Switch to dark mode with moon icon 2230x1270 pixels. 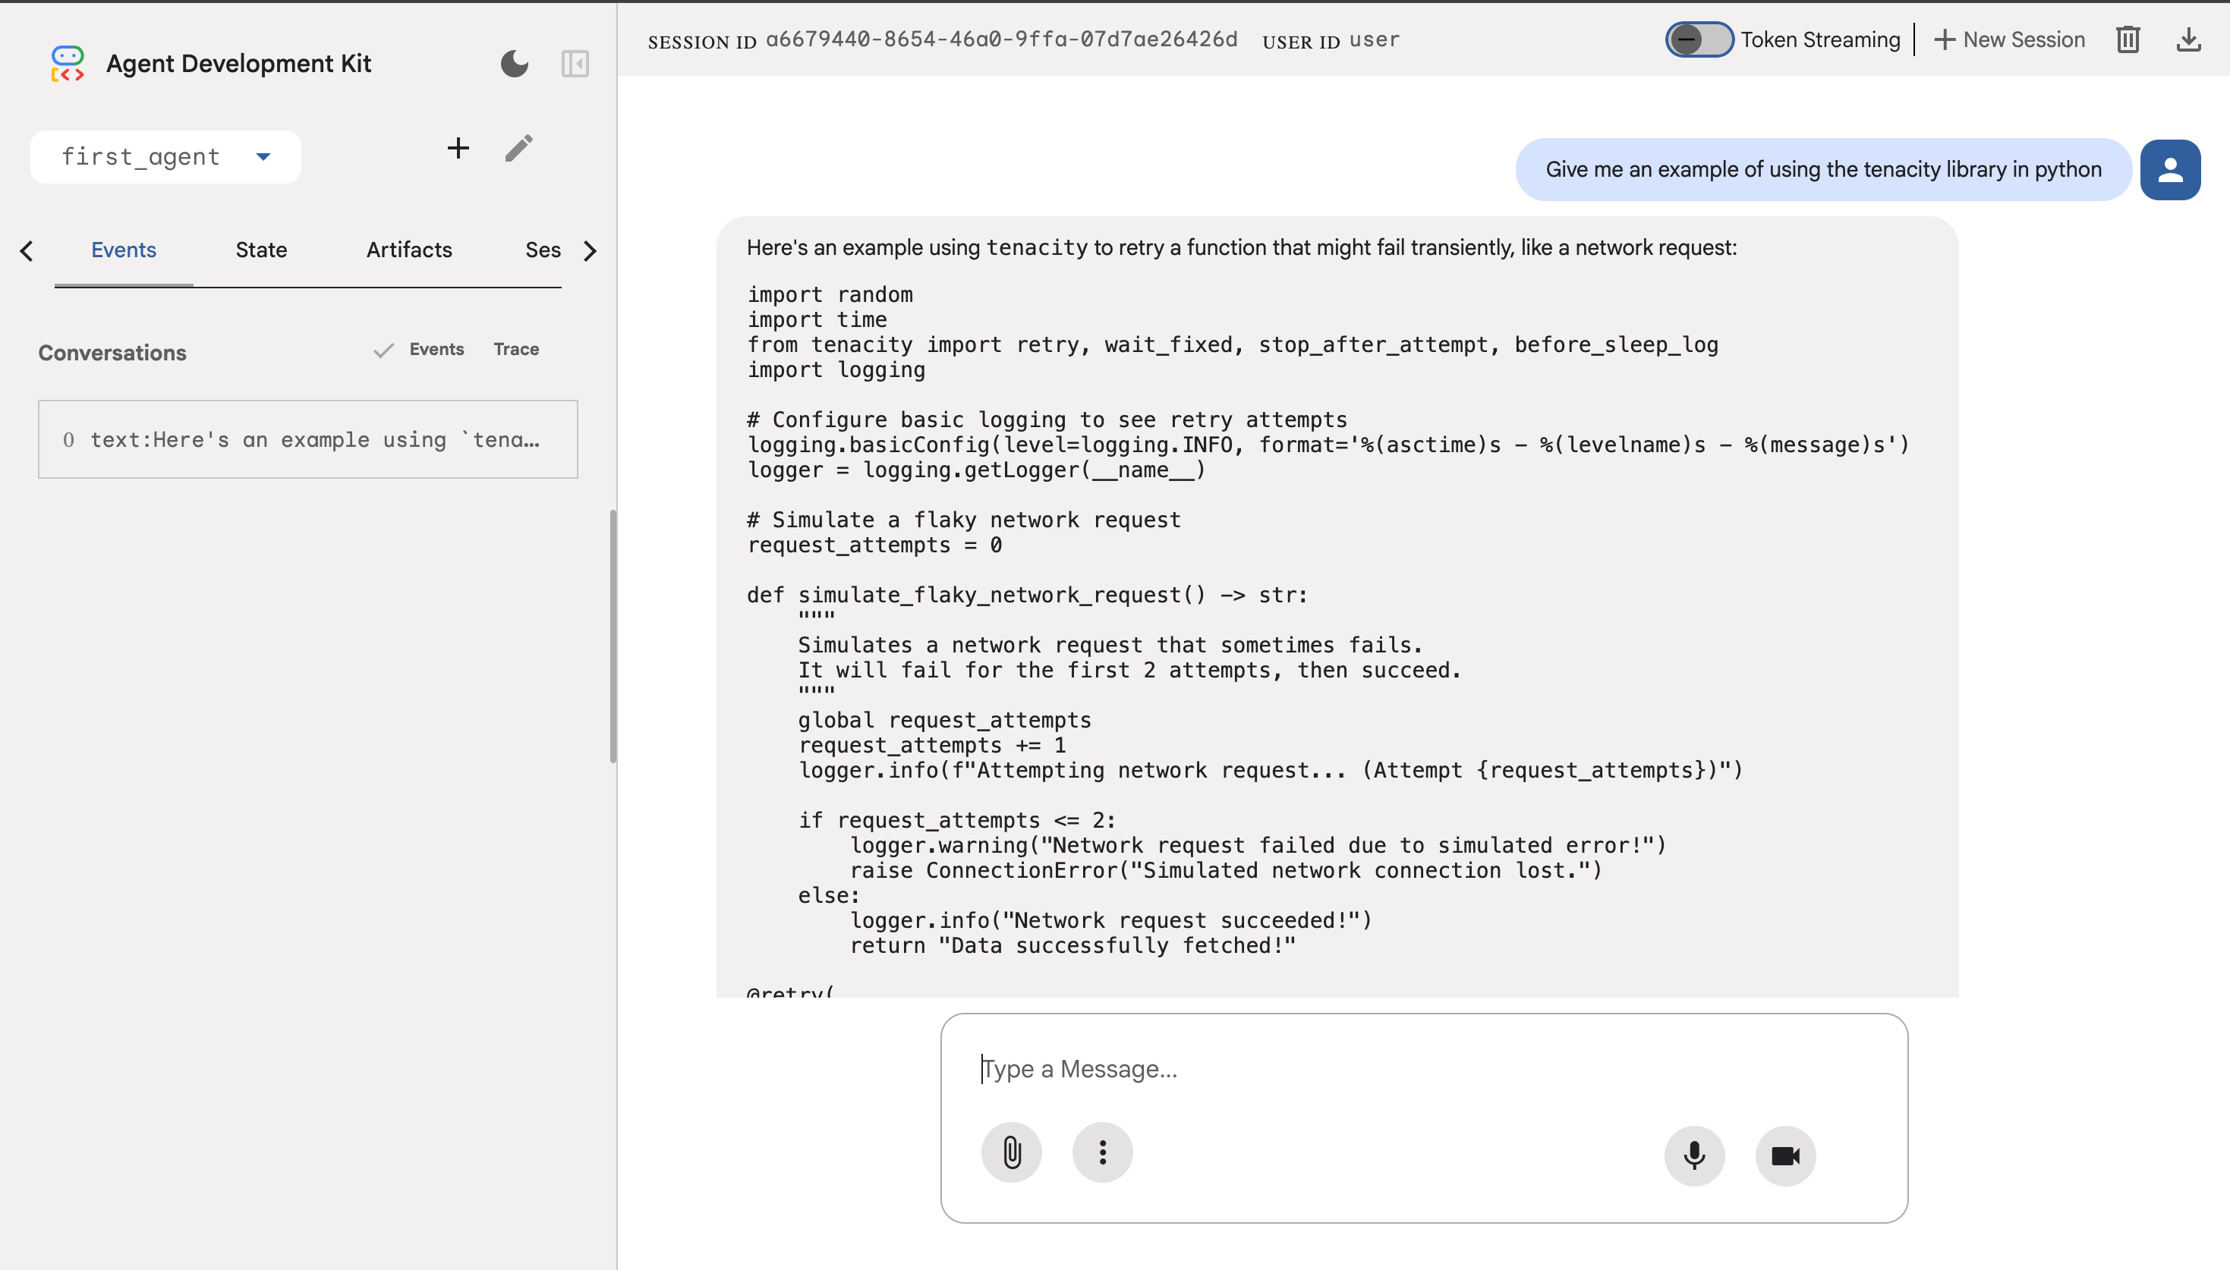(x=514, y=64)
